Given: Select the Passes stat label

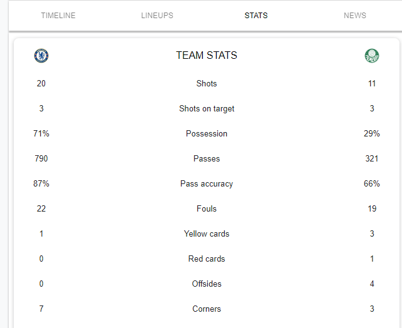Looking at the screenshot, I should pyautogui.click(x=207, y=158).
